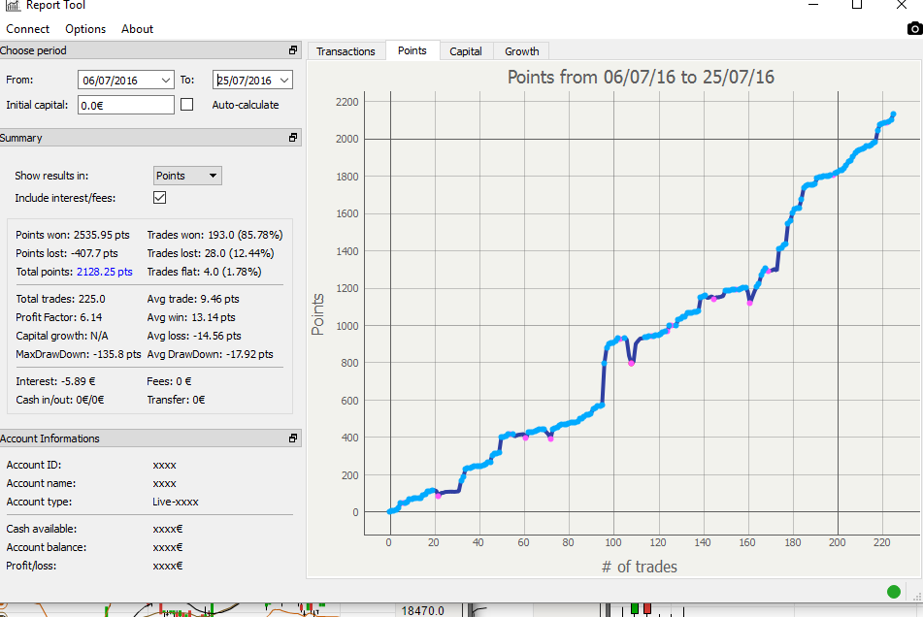Switch to the Capital tab
Image resolution: width=923 pixels, height=617 pixels.
[x=466, y=51]
